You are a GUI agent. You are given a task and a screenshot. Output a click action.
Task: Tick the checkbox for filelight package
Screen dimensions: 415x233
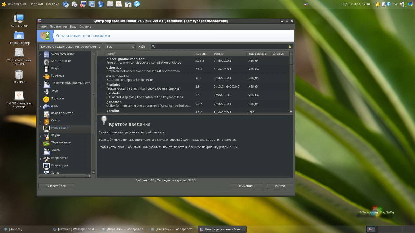101,87
